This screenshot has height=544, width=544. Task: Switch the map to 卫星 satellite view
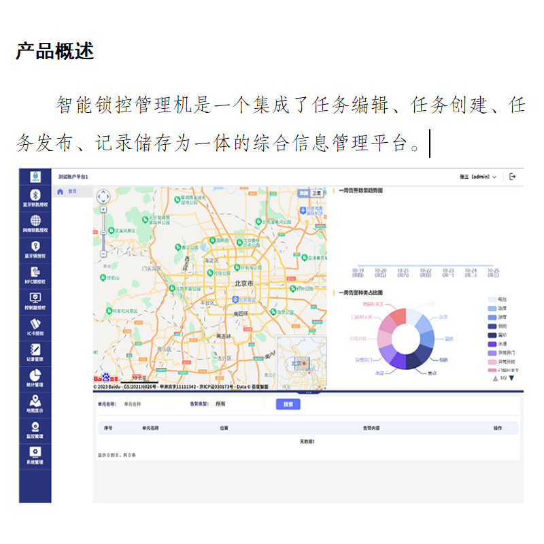pos(316,192)
